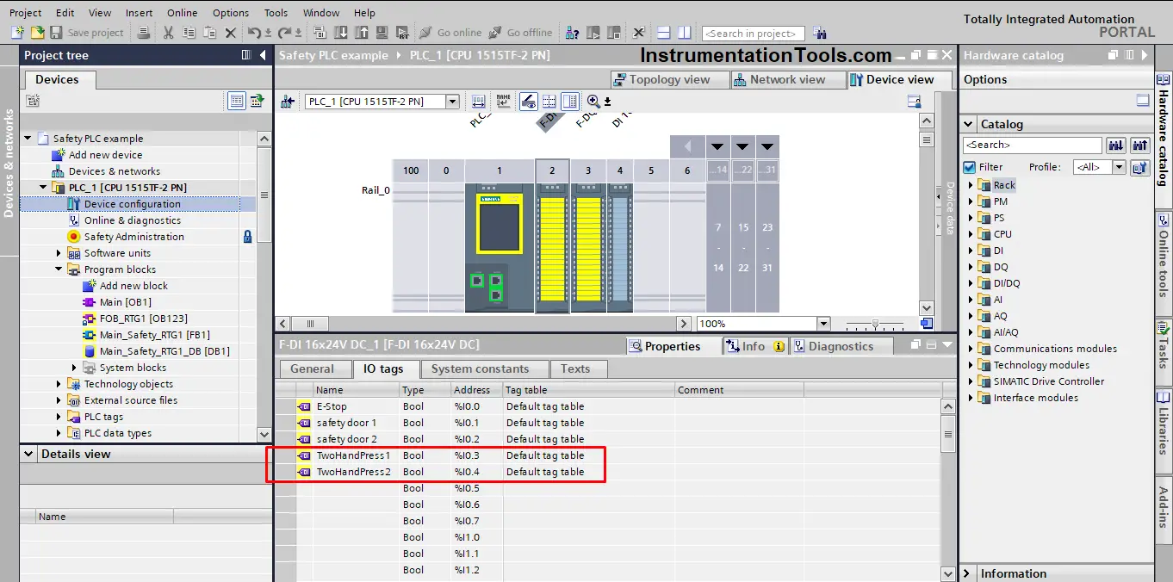Image resolution: width=1173 pixels, height=582 pixels.
Task: Click the search-down icon in Hardware catalog
Action: click(x=1115, y=145)
